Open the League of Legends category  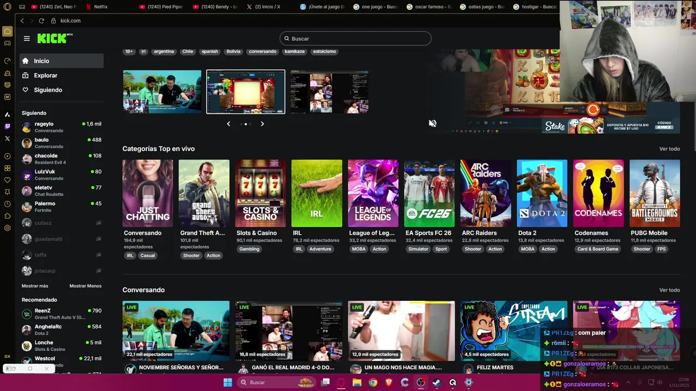(x=373, y=193)
